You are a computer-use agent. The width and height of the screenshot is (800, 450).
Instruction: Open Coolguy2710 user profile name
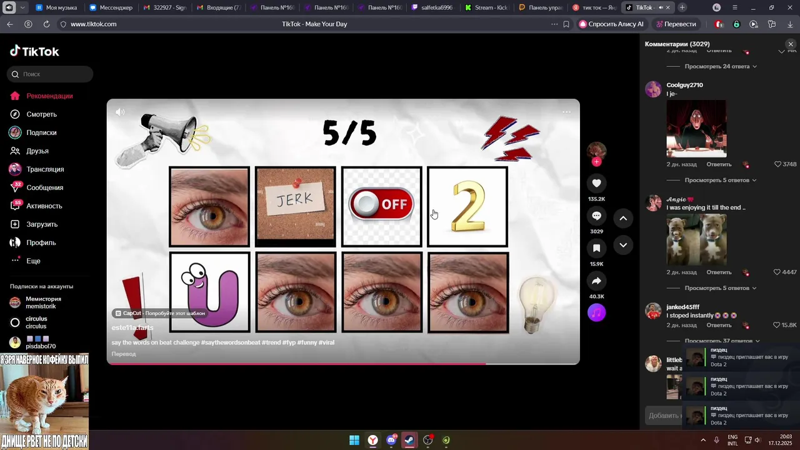[x=684, y=85]
